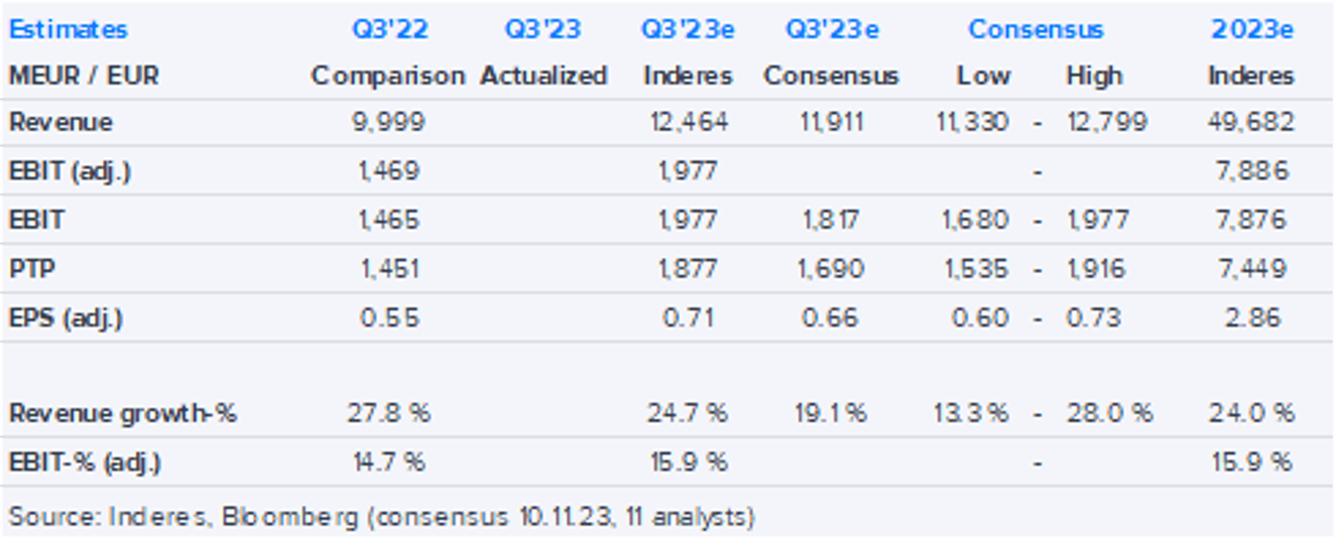The width and height of the screenshot is (1336, 539).
Task: Click the MEUR / EUR units label
Action: pyautogui.click(x=84, y=76)
